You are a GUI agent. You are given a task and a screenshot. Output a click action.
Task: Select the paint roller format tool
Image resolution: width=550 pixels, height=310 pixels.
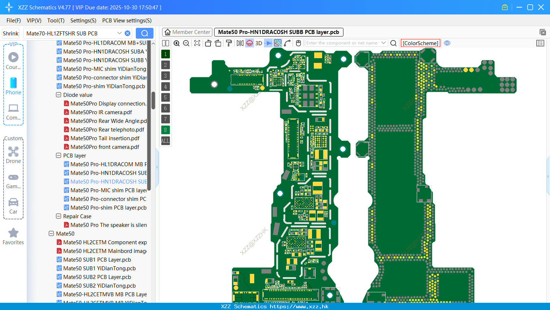click(229, 43)
